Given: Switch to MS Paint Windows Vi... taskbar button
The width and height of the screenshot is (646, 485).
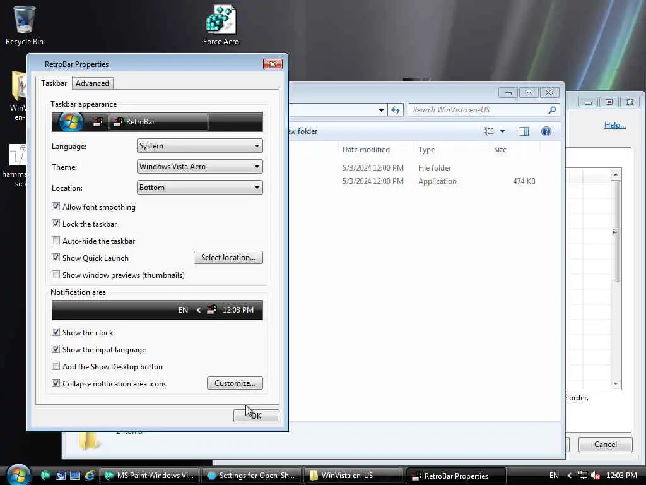Looking at the screenshot, I should click(x=150, y=476).
